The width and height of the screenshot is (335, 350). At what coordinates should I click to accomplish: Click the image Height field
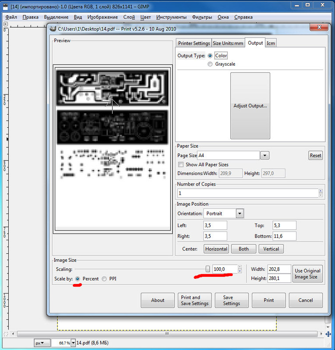(279, 278)
